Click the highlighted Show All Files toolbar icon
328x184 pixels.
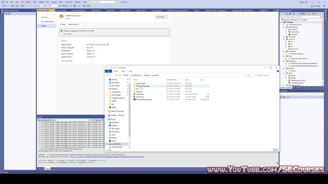click(x=307, y=14)
